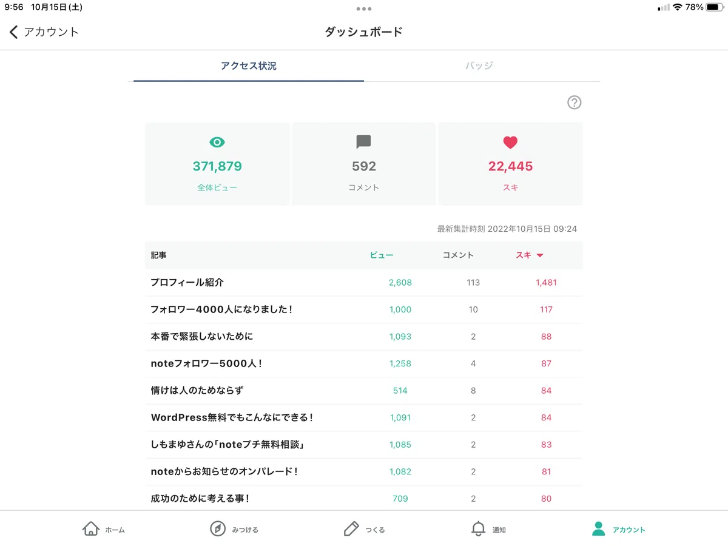Open the アカウント person icon
Image resolution: width=728 pixels, height=546 pixels.
click(599, 529)
